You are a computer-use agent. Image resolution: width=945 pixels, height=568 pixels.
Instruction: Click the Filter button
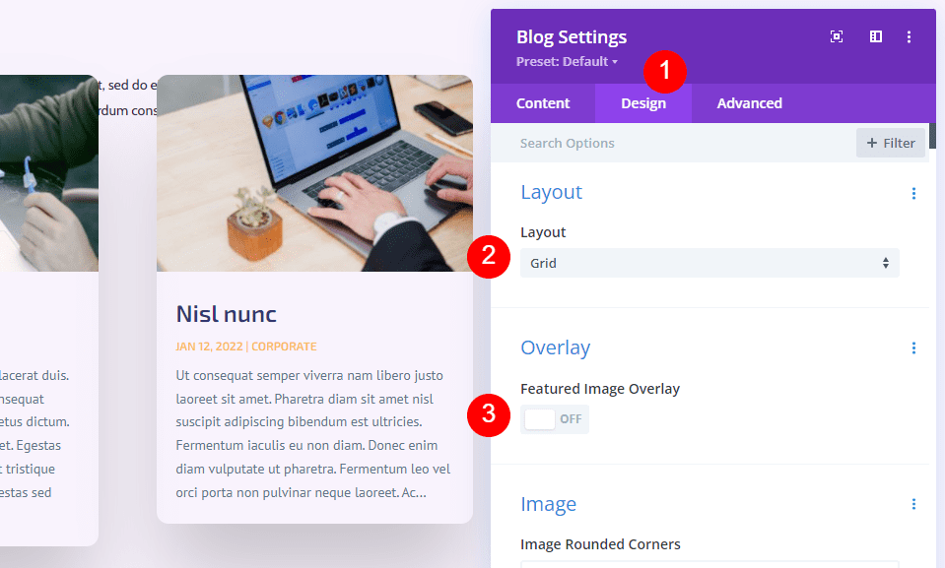[890, 143]
